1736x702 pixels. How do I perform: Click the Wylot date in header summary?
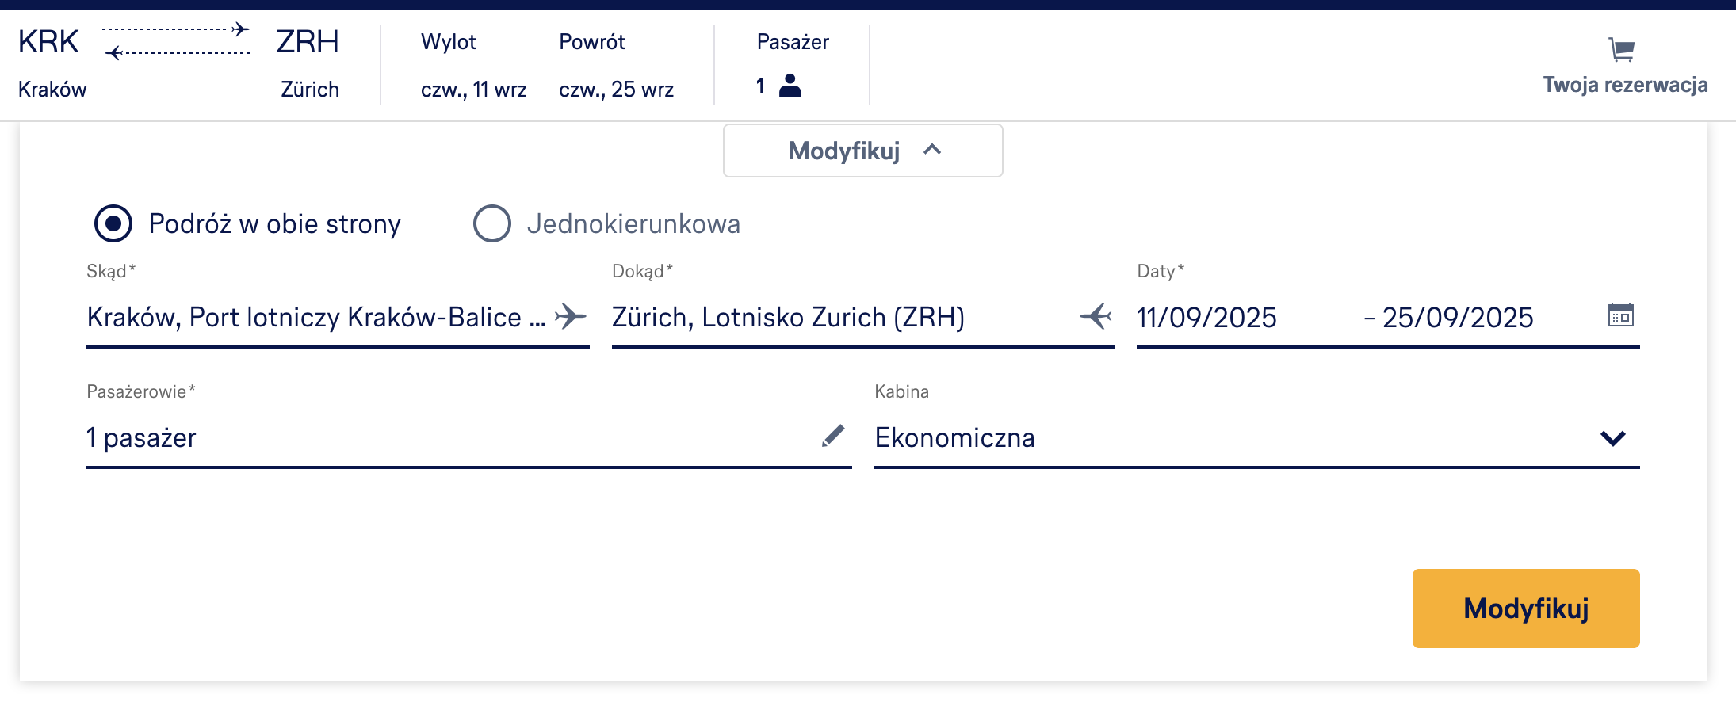tap(473, 90)
